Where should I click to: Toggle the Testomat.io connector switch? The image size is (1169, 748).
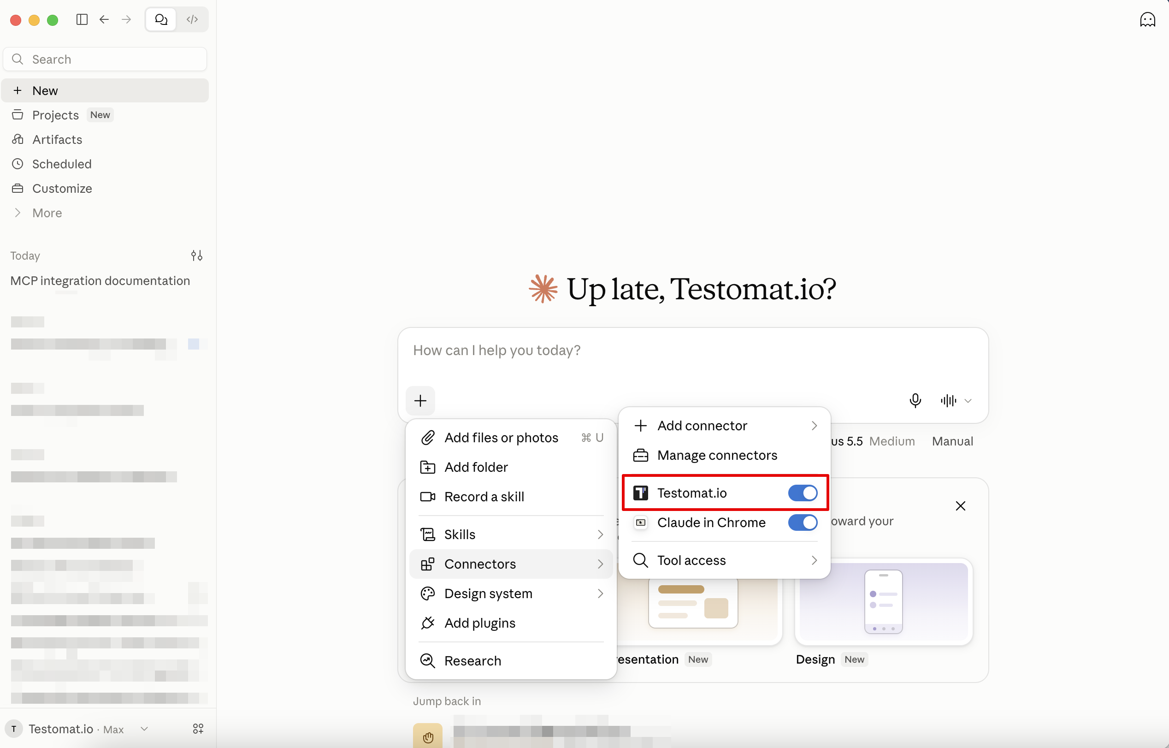(803, 493)
